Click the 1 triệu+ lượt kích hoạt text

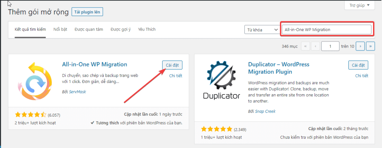click(222, 137)
